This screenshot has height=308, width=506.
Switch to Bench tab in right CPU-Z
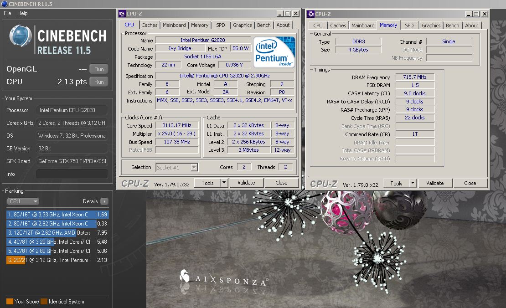(452, 25)
